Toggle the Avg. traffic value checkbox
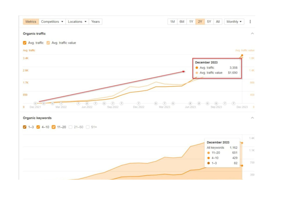Screen dimensions: 289x217 (48, 43)
